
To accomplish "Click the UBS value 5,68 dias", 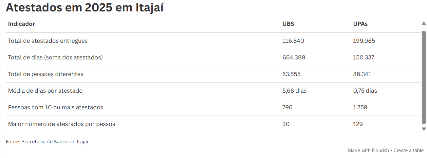I will pos(294,91).
